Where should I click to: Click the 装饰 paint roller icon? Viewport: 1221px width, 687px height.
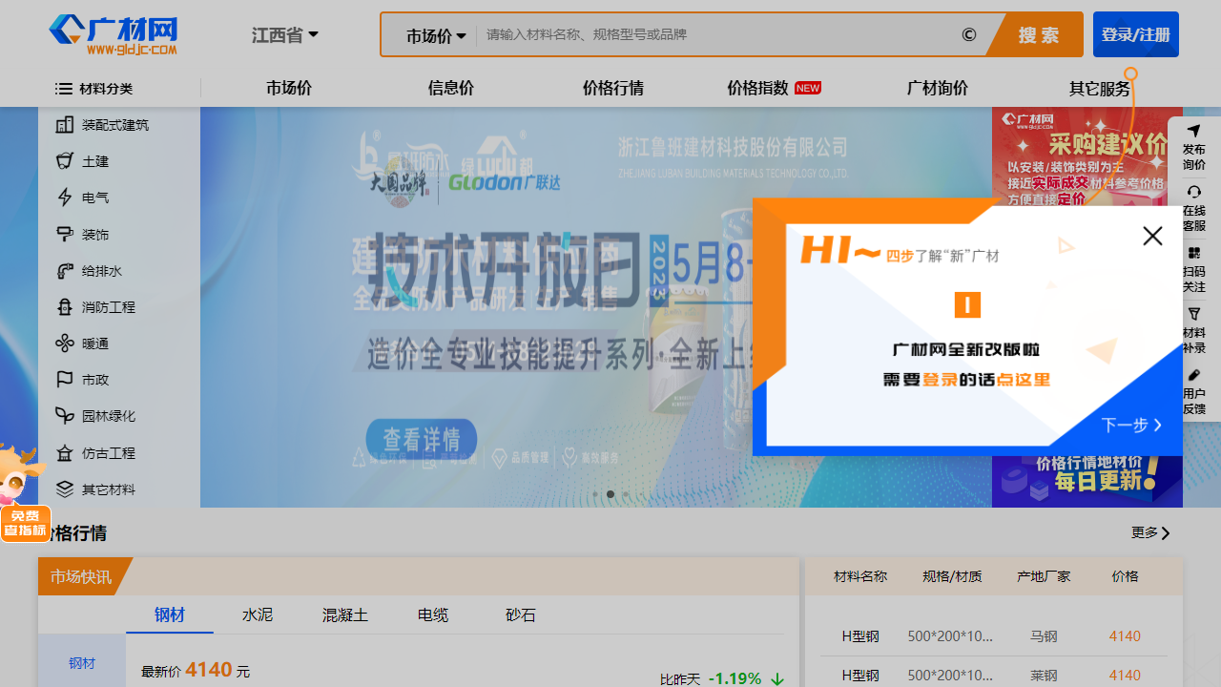point(65,234)
